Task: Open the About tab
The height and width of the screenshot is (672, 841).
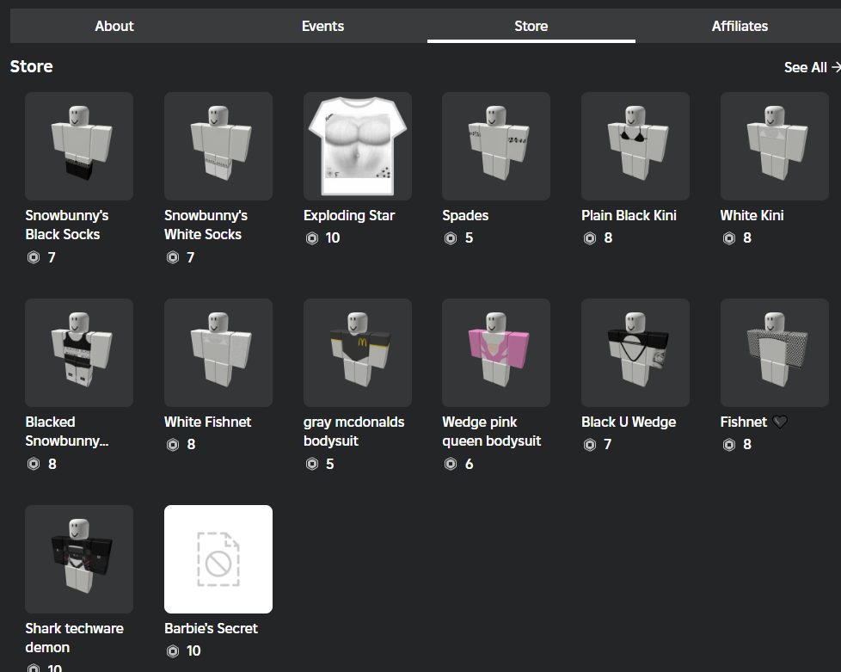Action: (114, 26)
